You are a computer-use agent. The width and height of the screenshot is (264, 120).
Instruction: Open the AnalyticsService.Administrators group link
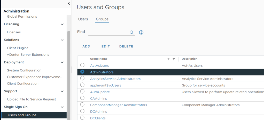[115, 79]
